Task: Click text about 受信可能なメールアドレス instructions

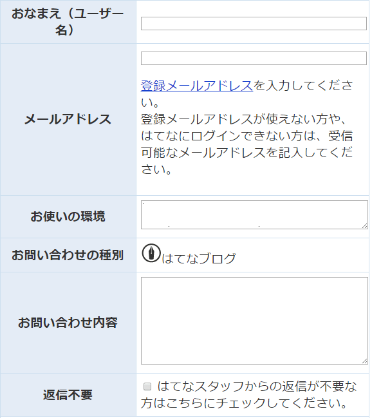Action: pyautogui.click(x=246, y=144)
